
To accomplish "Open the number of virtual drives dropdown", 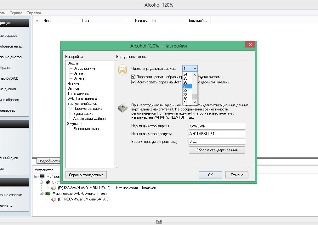I will [190, 69].
